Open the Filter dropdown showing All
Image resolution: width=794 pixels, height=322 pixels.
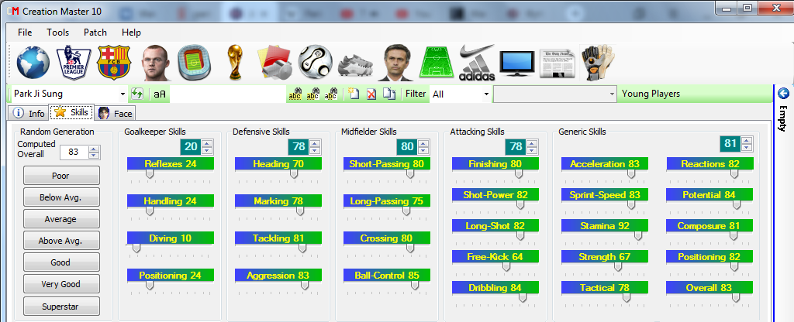(486, 94)
